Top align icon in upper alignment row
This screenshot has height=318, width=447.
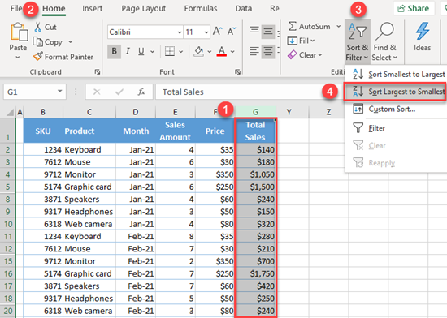point(254,30)
